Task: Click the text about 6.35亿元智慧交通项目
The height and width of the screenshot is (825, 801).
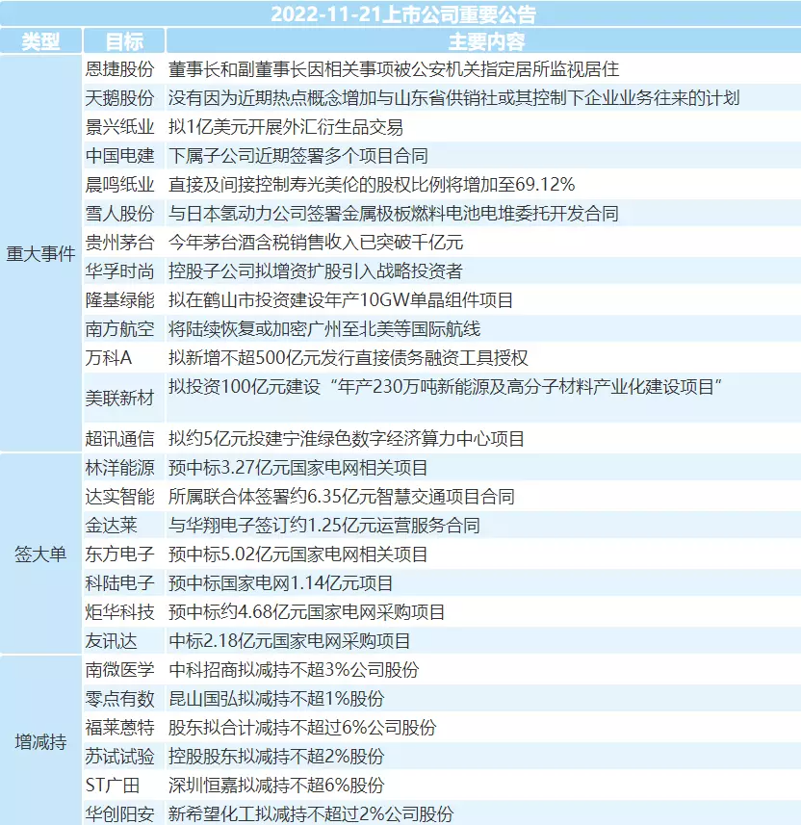Action: (x=342, y=497)
